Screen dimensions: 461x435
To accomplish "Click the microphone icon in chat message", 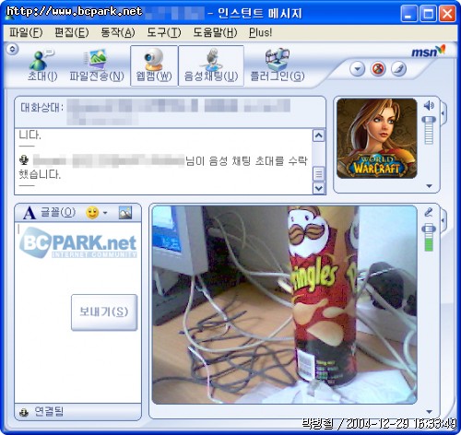I will 24,159.
